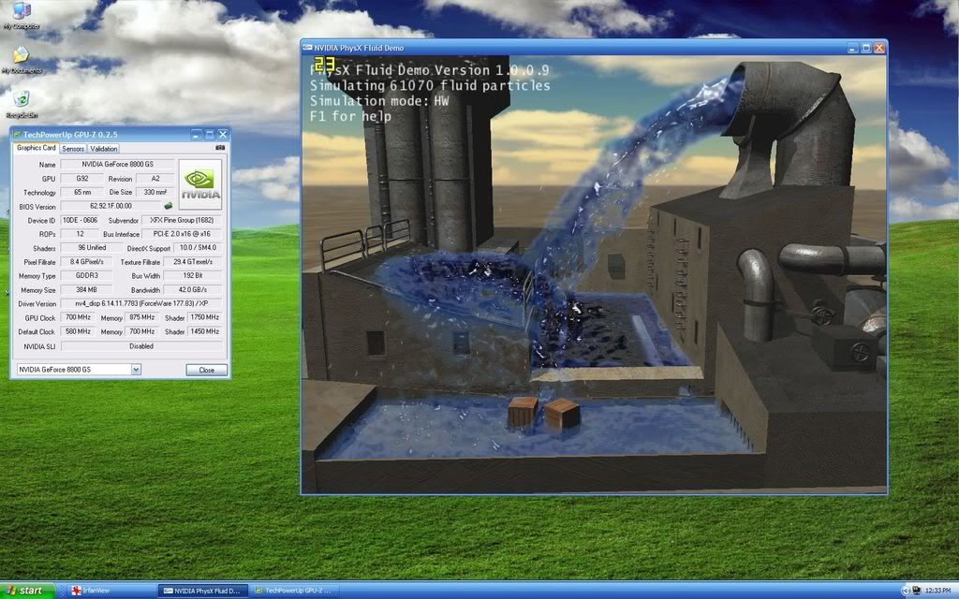Click the Driver Version value nv4_disp
This screenshot has height=599, width=959.
click(x=141, y=304)
